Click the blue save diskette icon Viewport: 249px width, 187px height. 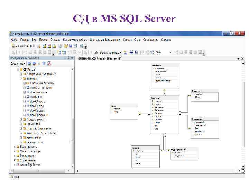[x=71, y=46]
